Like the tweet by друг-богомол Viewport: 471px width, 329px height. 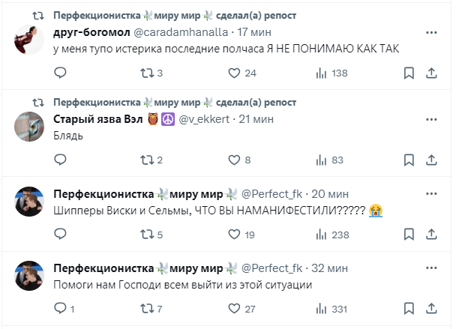pyautogui.click(x=233, y=73)
